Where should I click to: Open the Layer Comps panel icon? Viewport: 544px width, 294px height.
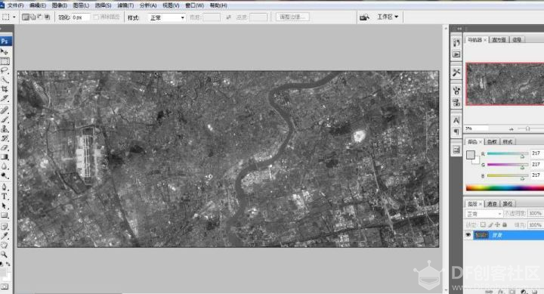(456, 150)
